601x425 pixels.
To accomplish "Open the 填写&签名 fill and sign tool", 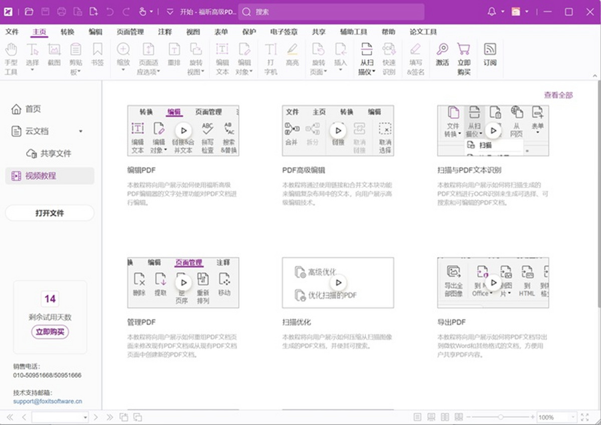I will (417, 58).
